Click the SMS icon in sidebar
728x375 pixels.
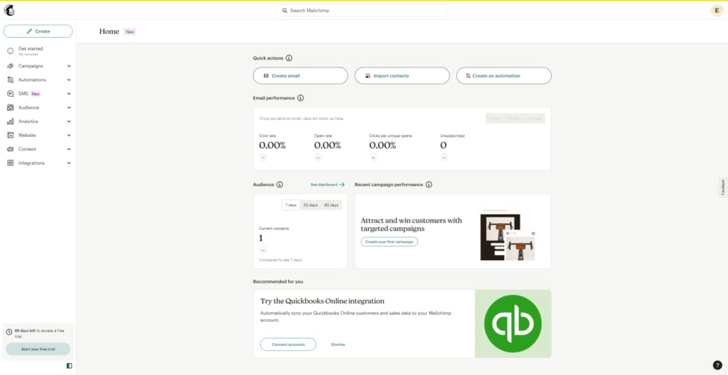10,94
